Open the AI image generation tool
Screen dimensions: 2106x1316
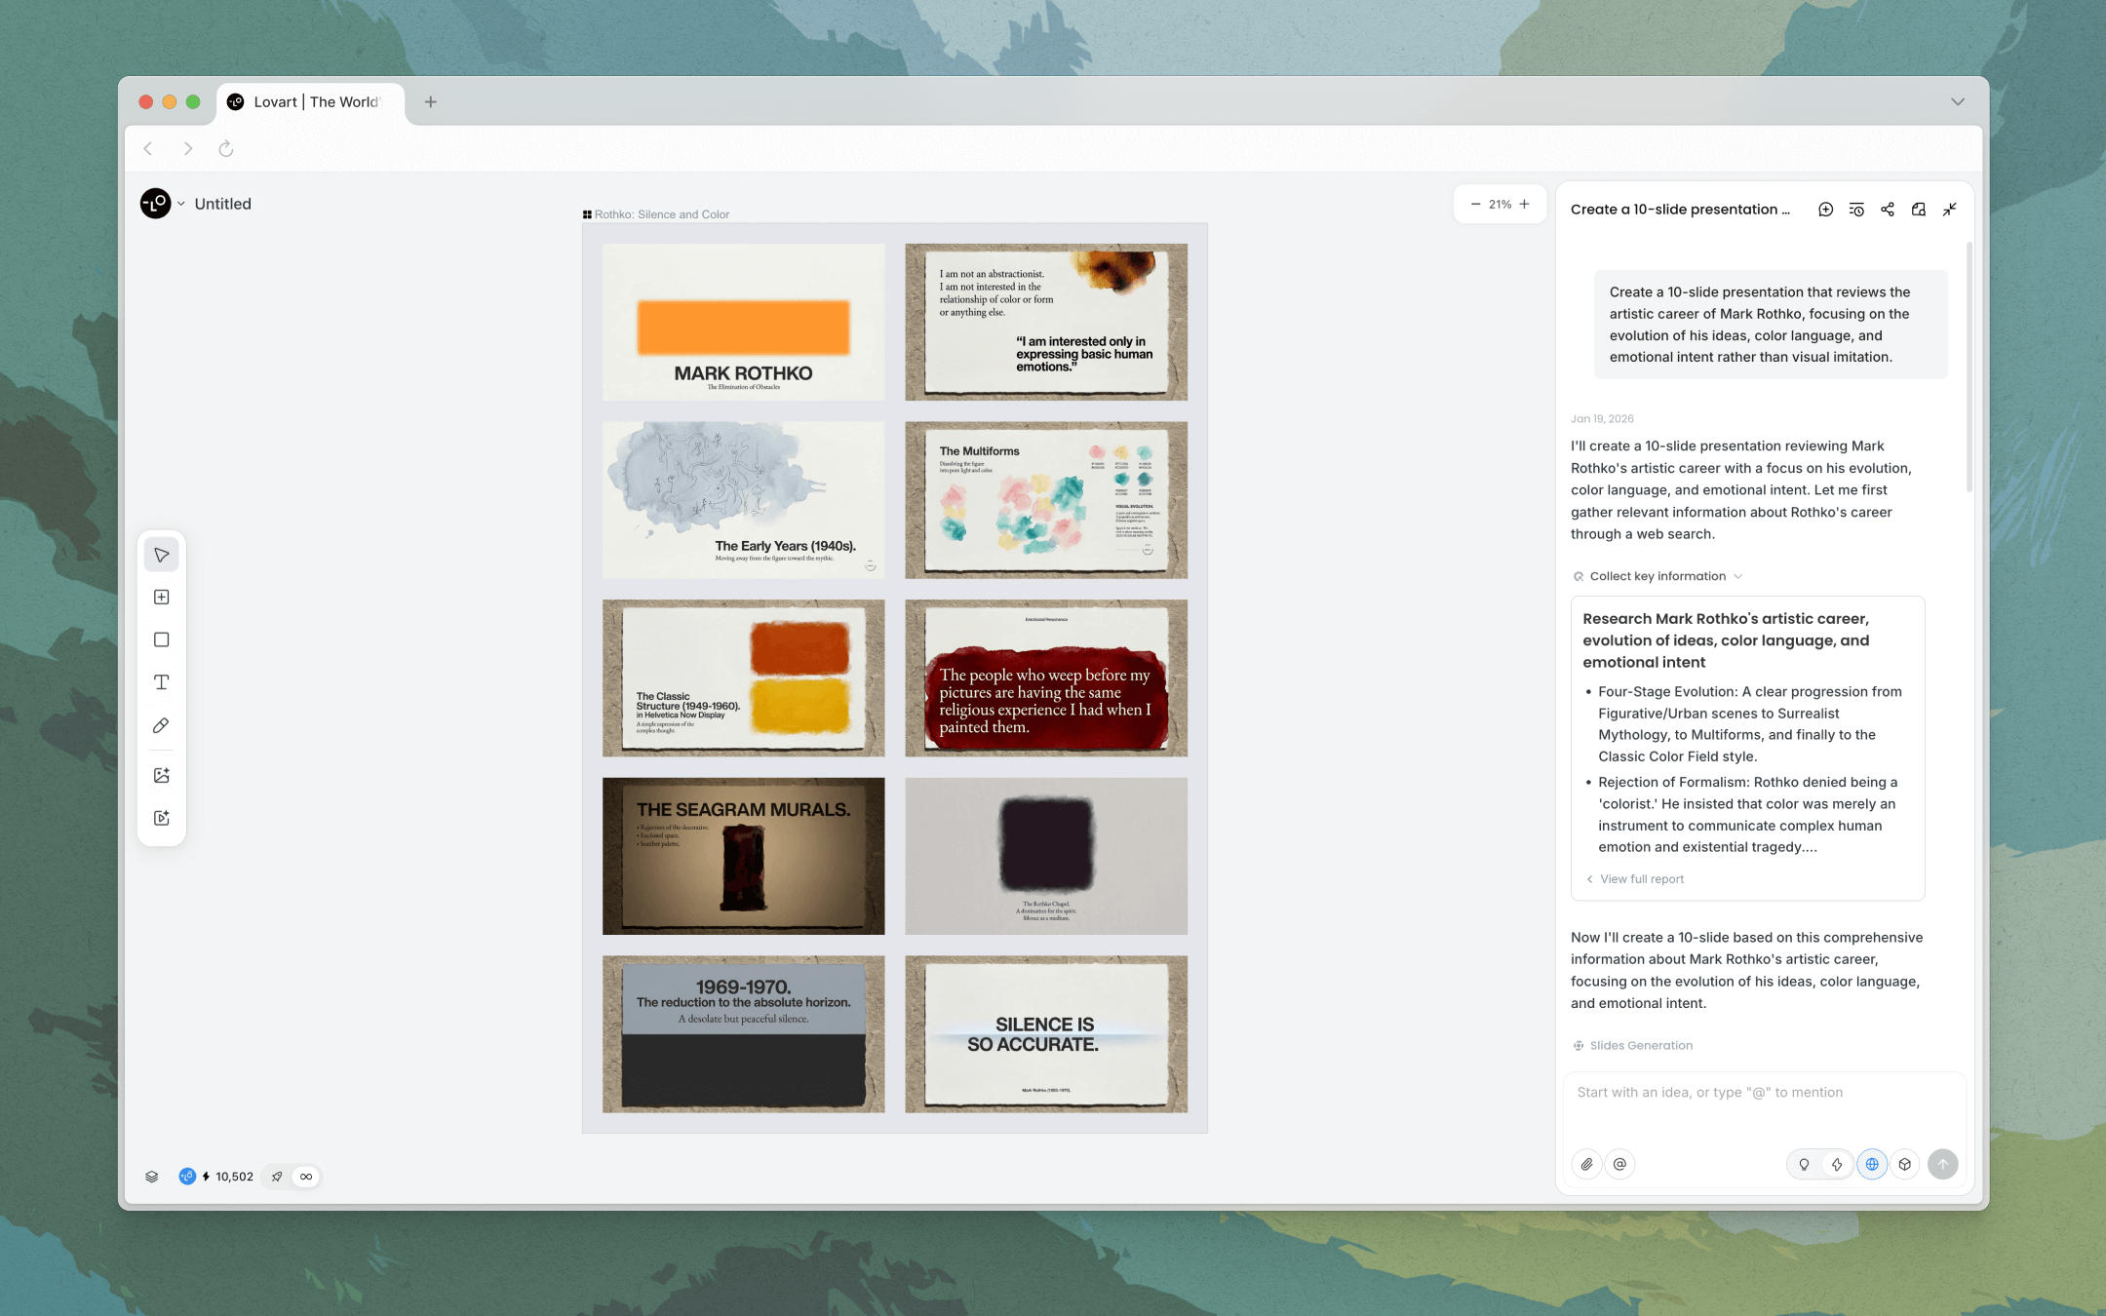(162, 775)
